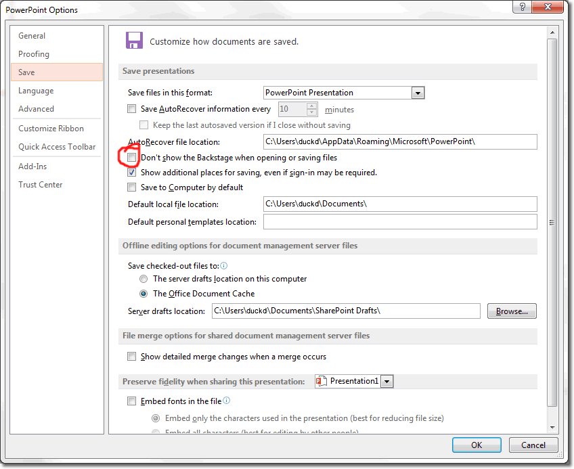
Task: Open the Add-Ins category
Action: point(57,166)
